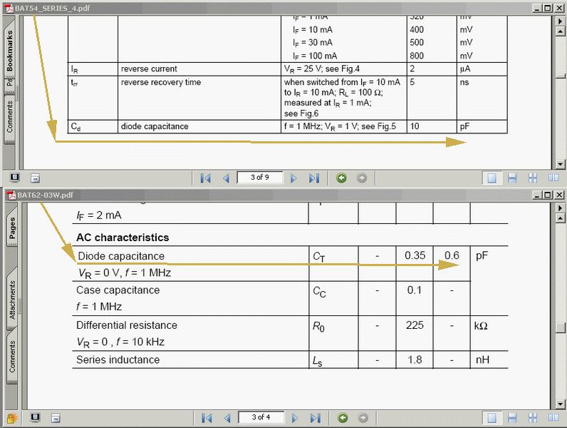The image size is (567, 428).
Task: Open Comments tab in BAT54 window
Action: point(10,116)
